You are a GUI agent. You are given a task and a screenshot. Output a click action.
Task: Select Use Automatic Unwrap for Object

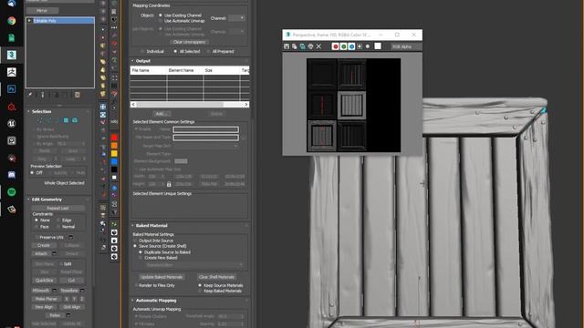pyautogui.click(x=161, y=21)
